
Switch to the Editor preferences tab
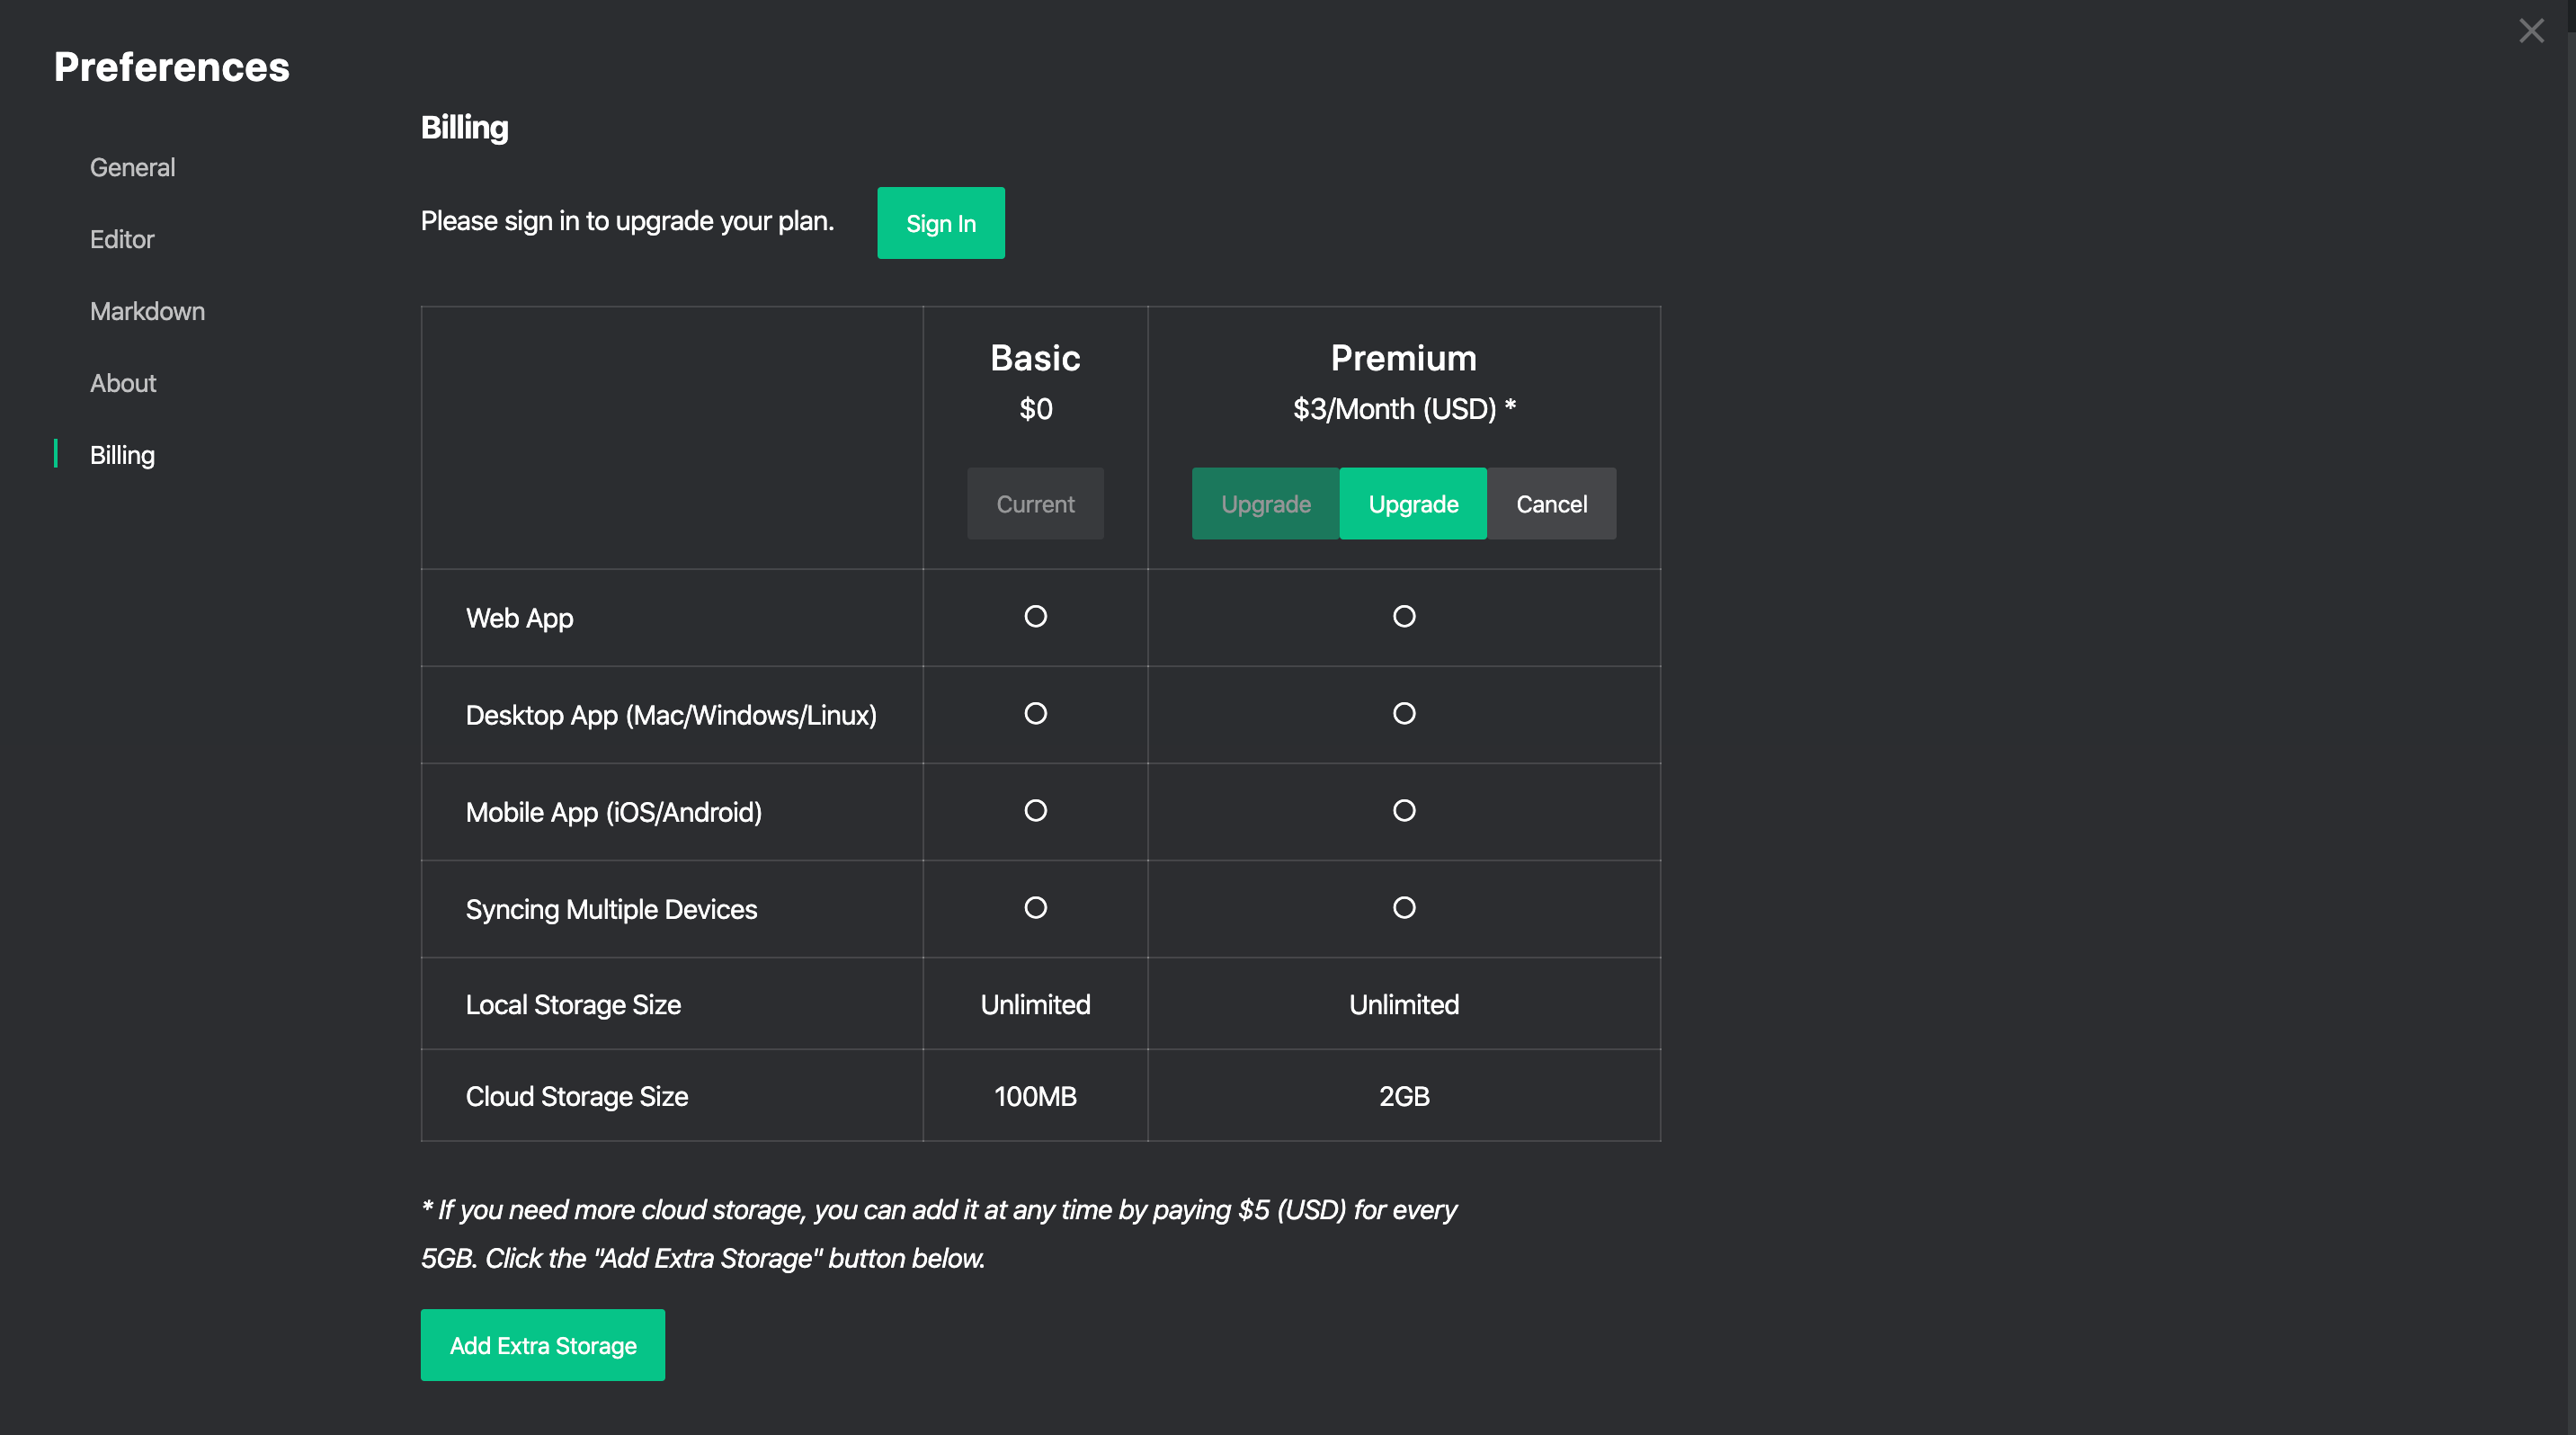point(122,239)
